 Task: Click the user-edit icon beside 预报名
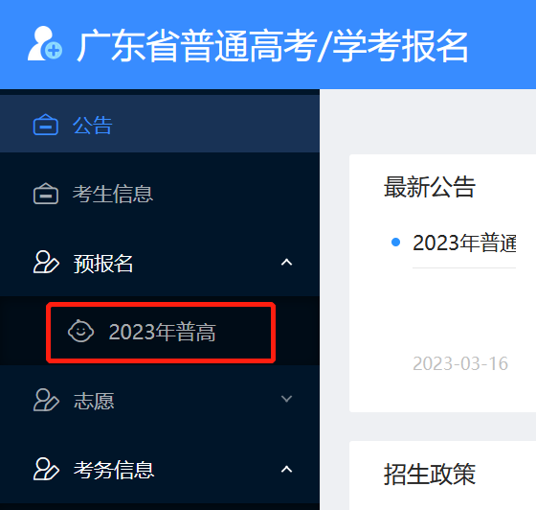coord(46,263)
